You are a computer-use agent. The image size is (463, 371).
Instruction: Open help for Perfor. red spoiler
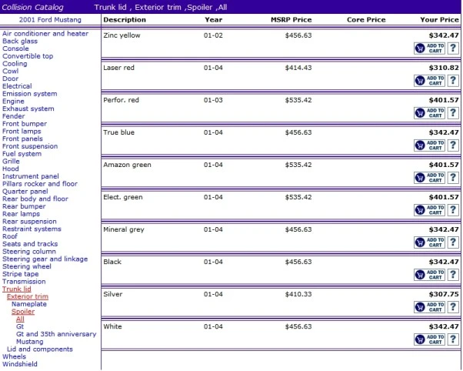(453, 113)
